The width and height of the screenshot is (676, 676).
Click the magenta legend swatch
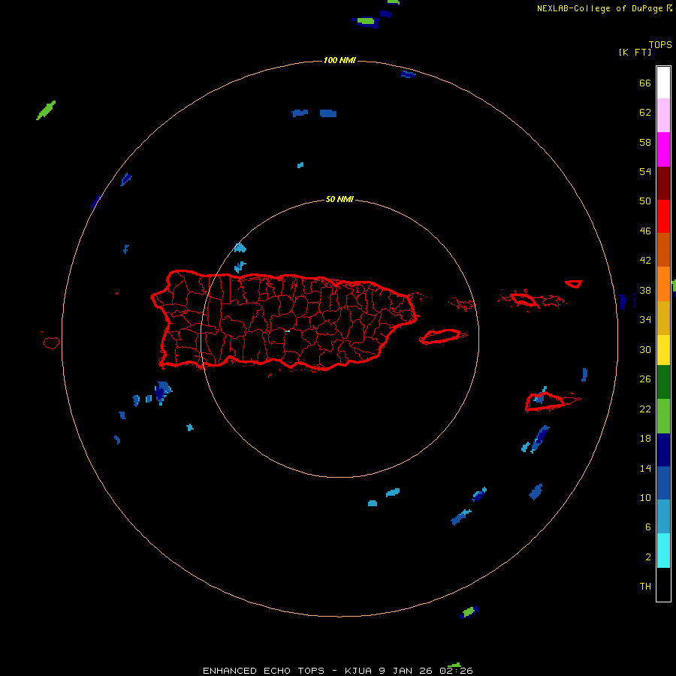pyautogui.click(x=663, y=149)
